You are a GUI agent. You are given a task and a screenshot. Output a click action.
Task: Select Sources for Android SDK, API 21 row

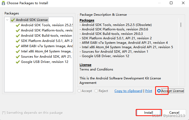pyautogui.click(x=44, y=57)
